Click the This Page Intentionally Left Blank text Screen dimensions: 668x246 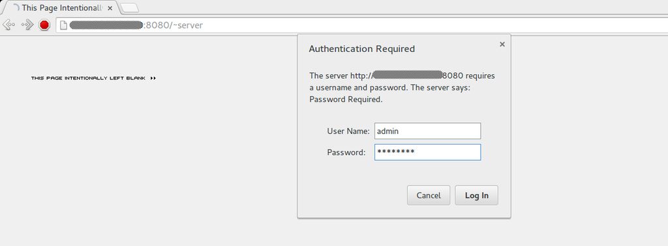pos(88,78)
